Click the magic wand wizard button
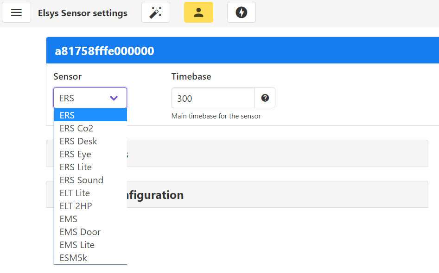This screenshot has width=439, height=273. point(156,12)
